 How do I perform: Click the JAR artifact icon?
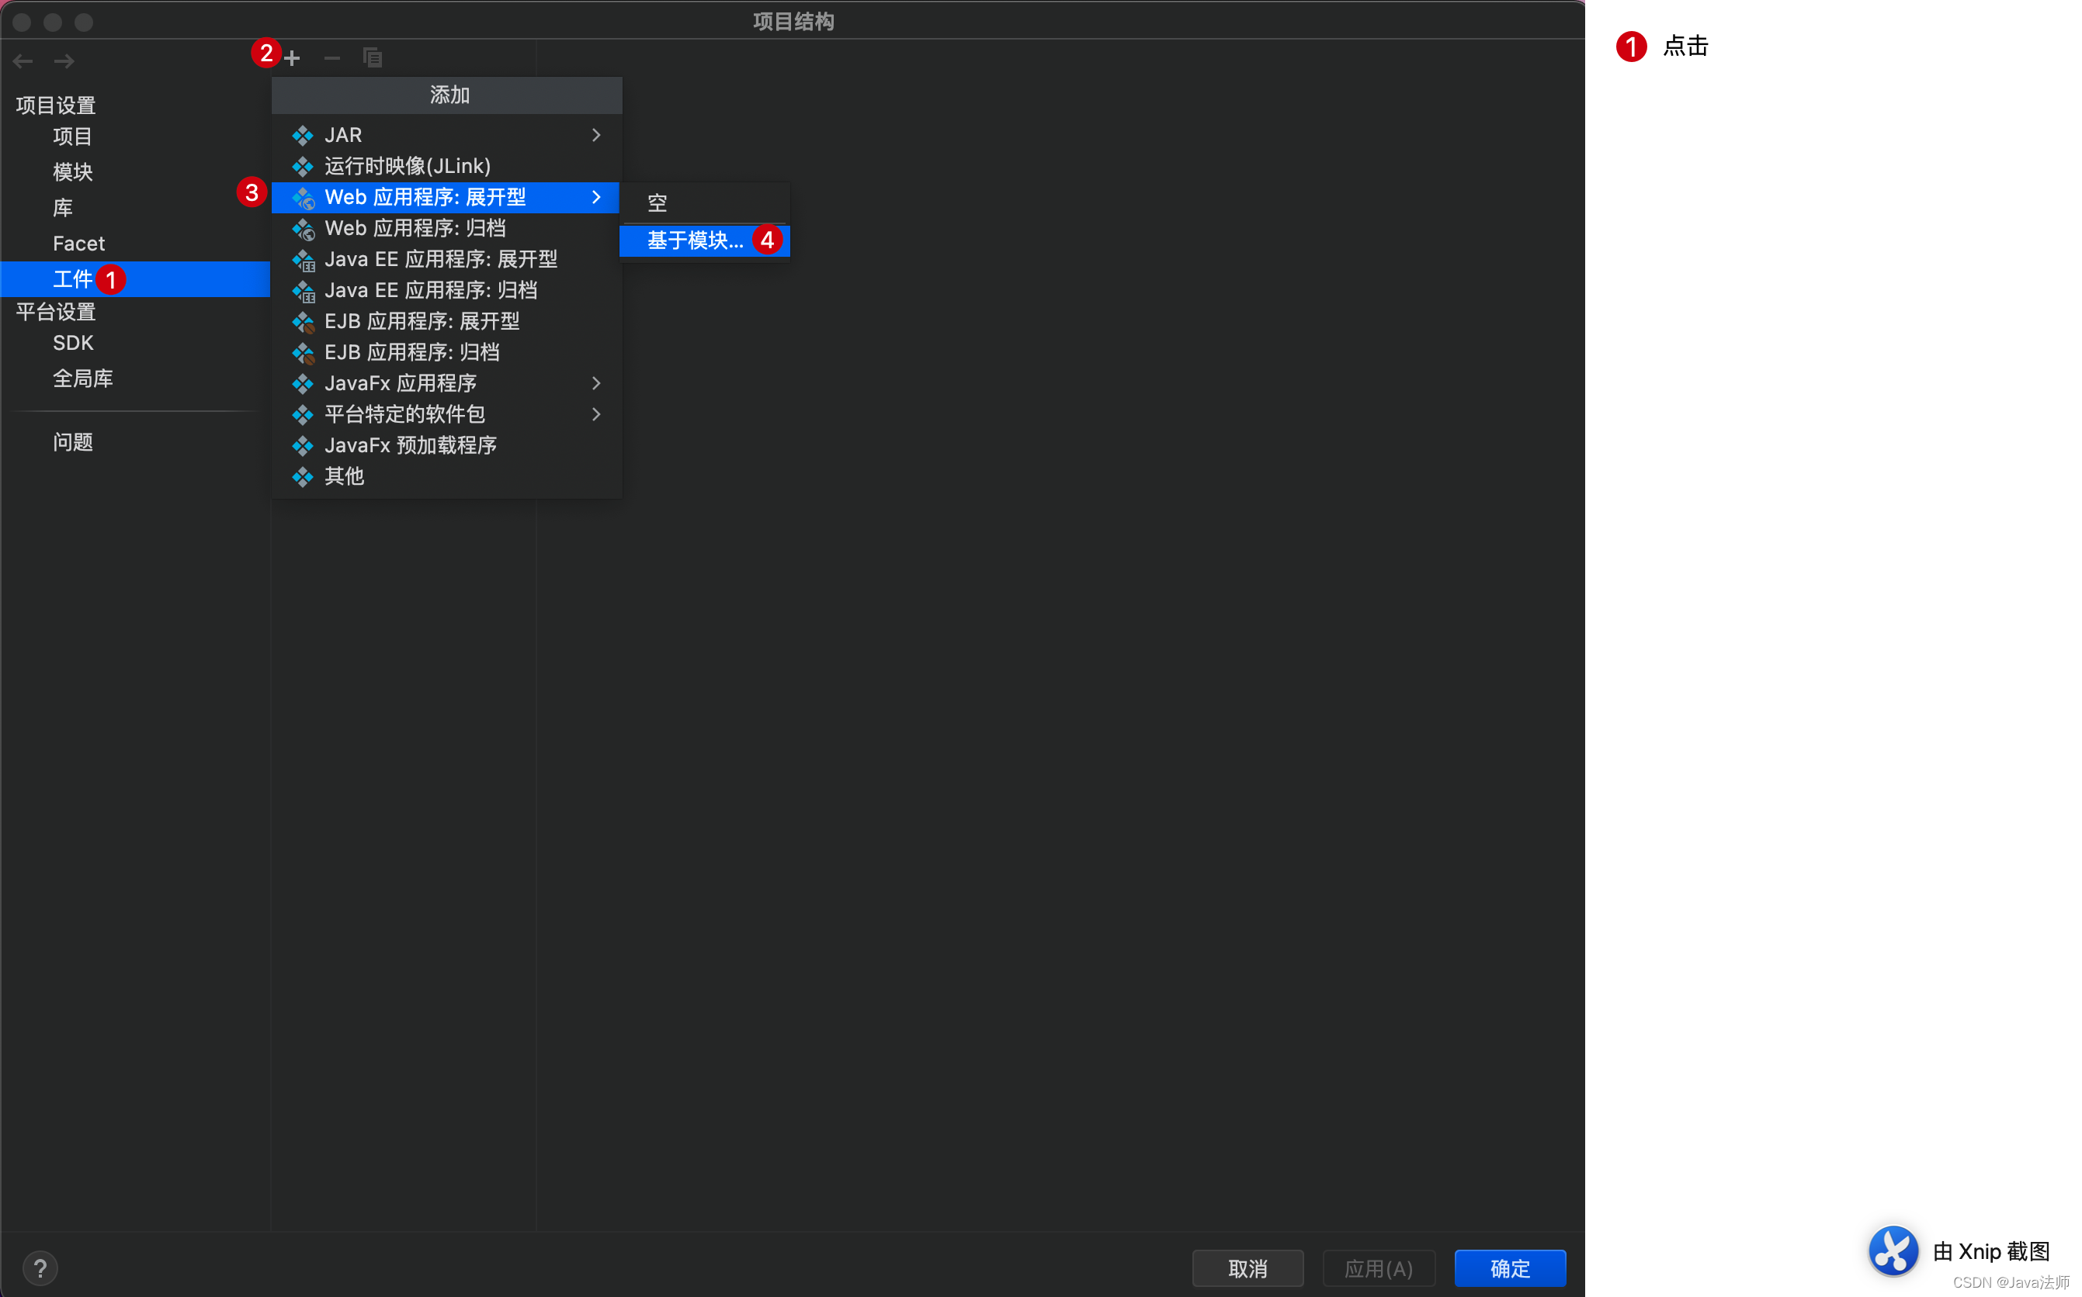[303, 136]
